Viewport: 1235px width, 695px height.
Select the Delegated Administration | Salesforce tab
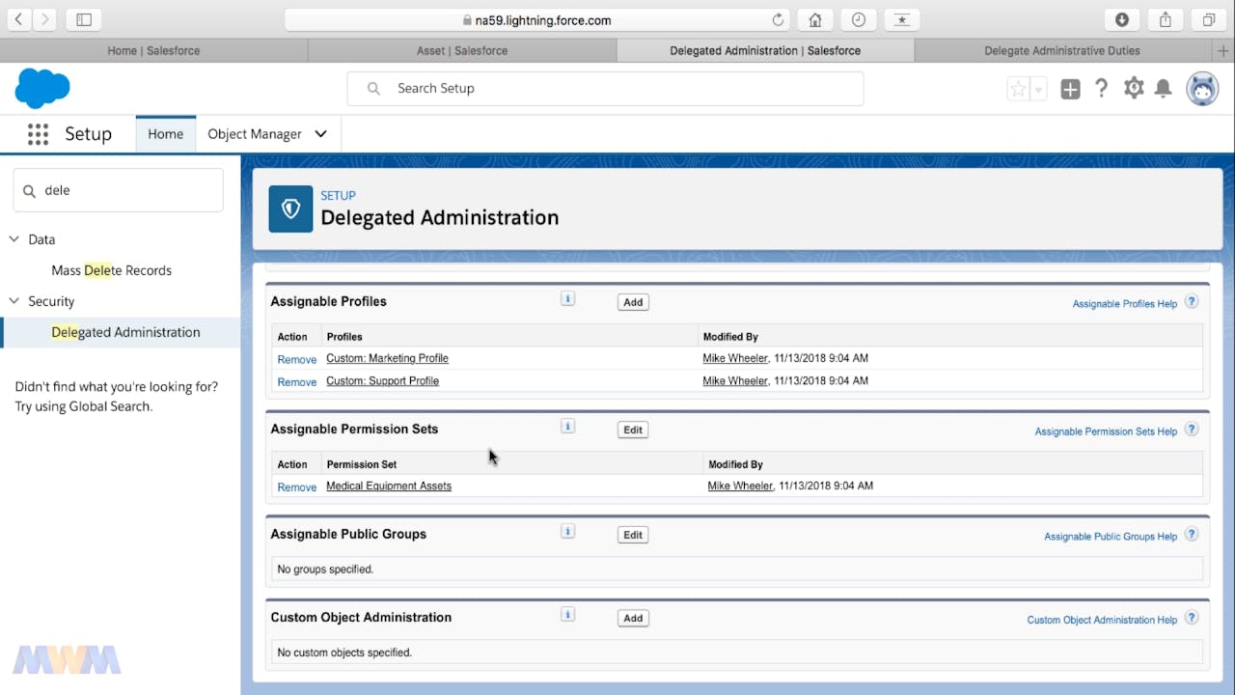(765, 50)
